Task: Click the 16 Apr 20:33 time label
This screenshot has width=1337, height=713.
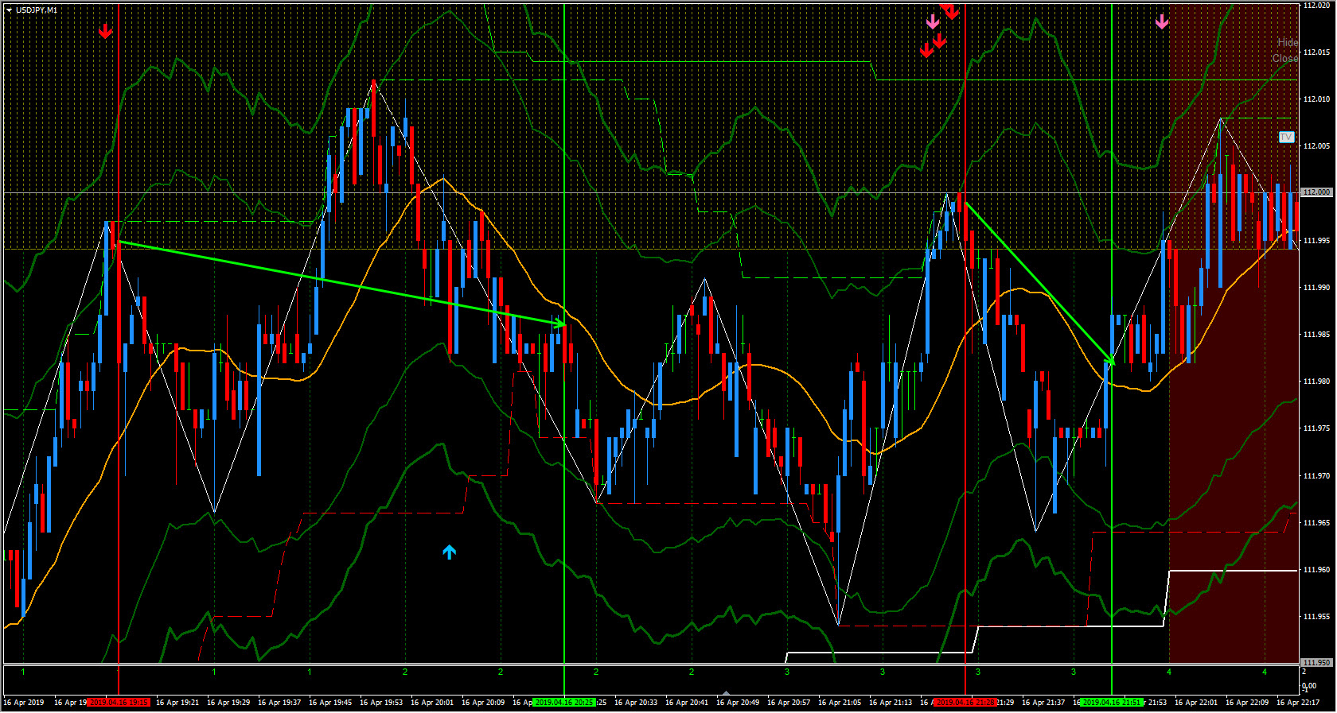Action: 637,703
